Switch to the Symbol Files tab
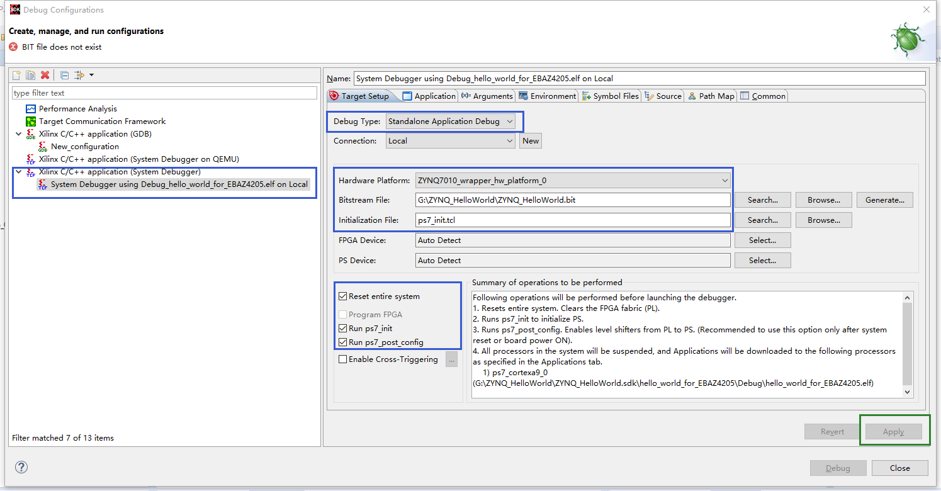The height and width of the screenshot is (491, 941). (610, 96)
